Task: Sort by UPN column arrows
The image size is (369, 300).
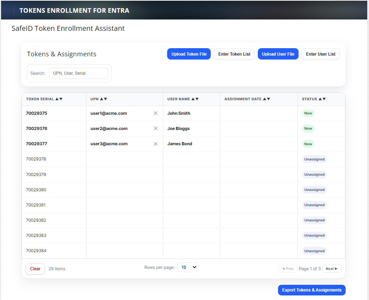Action: click(x=103, y=99)
